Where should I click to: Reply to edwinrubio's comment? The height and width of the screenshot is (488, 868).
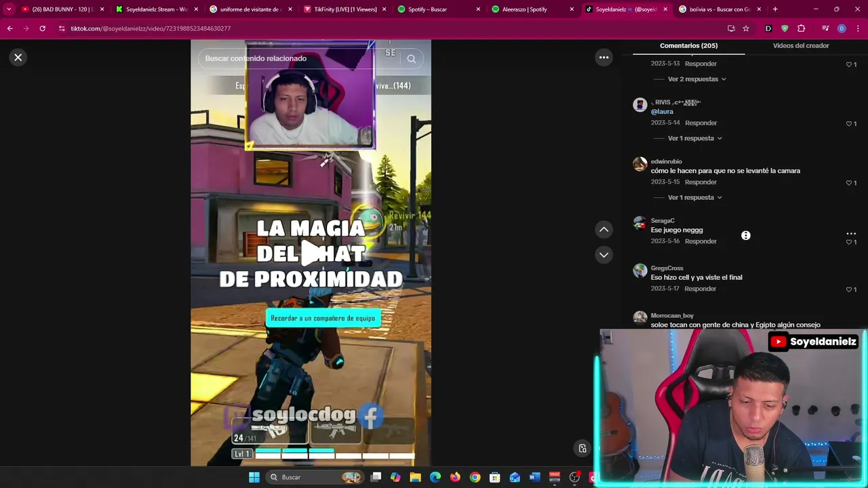point(701,182)
